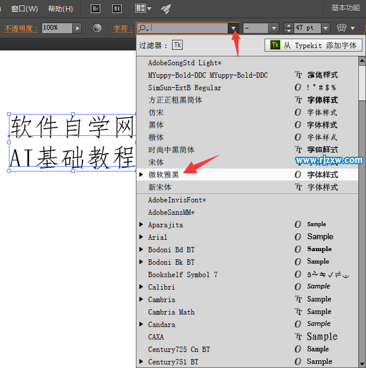
Task: Open the 帮助(H) menu
Action: (61, 9)
